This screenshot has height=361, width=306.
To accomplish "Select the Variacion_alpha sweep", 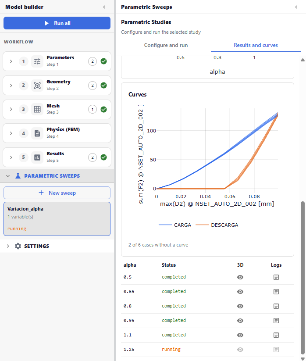I will 57,219.
